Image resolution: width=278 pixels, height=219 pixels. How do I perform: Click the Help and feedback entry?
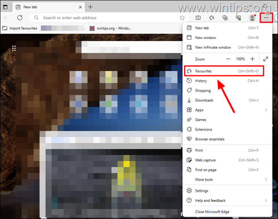tap(227, 201)
